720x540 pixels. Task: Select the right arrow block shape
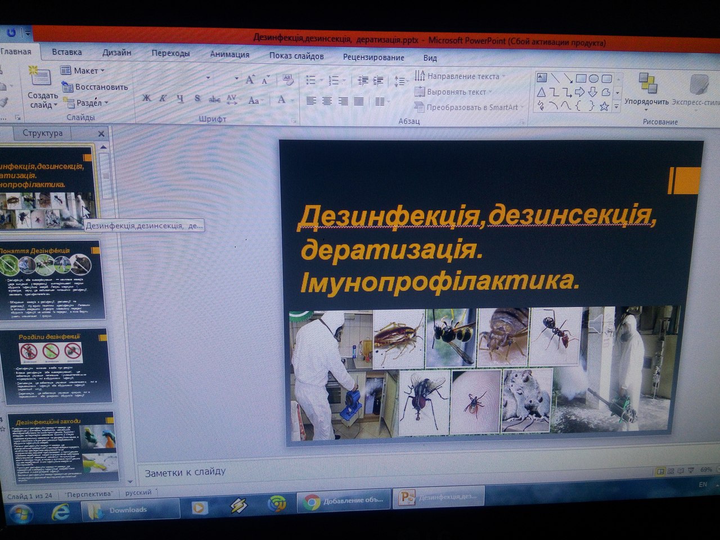coord(580,92)
